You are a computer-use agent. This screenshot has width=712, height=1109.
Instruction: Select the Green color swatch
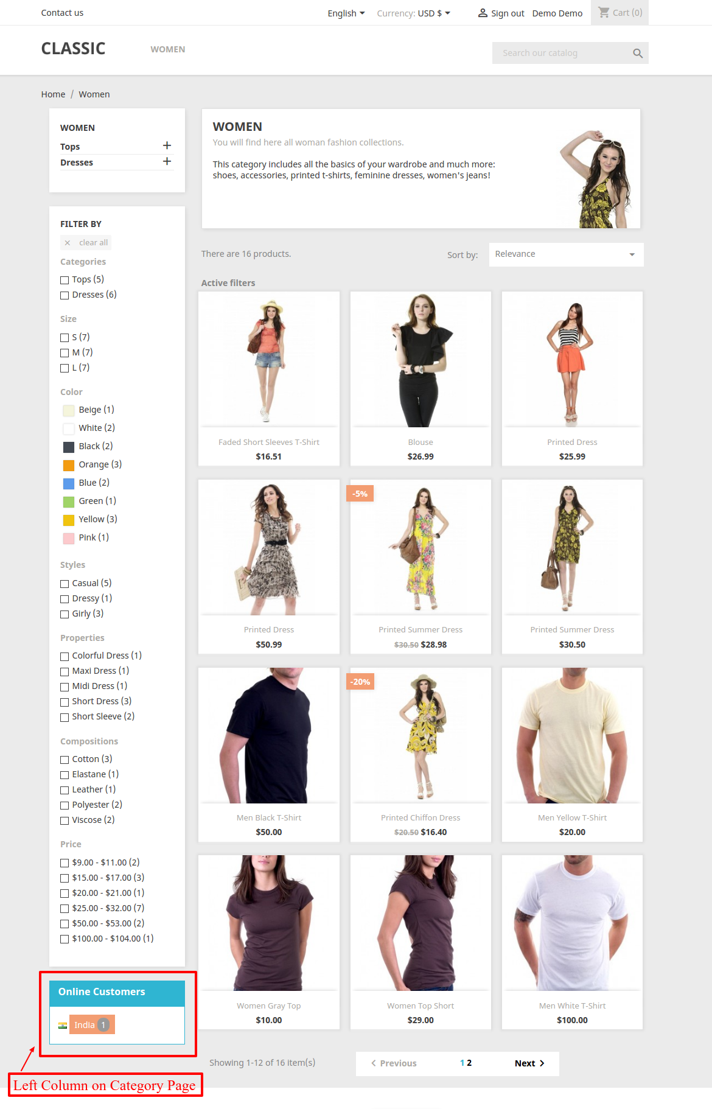[x=69, y=502]
